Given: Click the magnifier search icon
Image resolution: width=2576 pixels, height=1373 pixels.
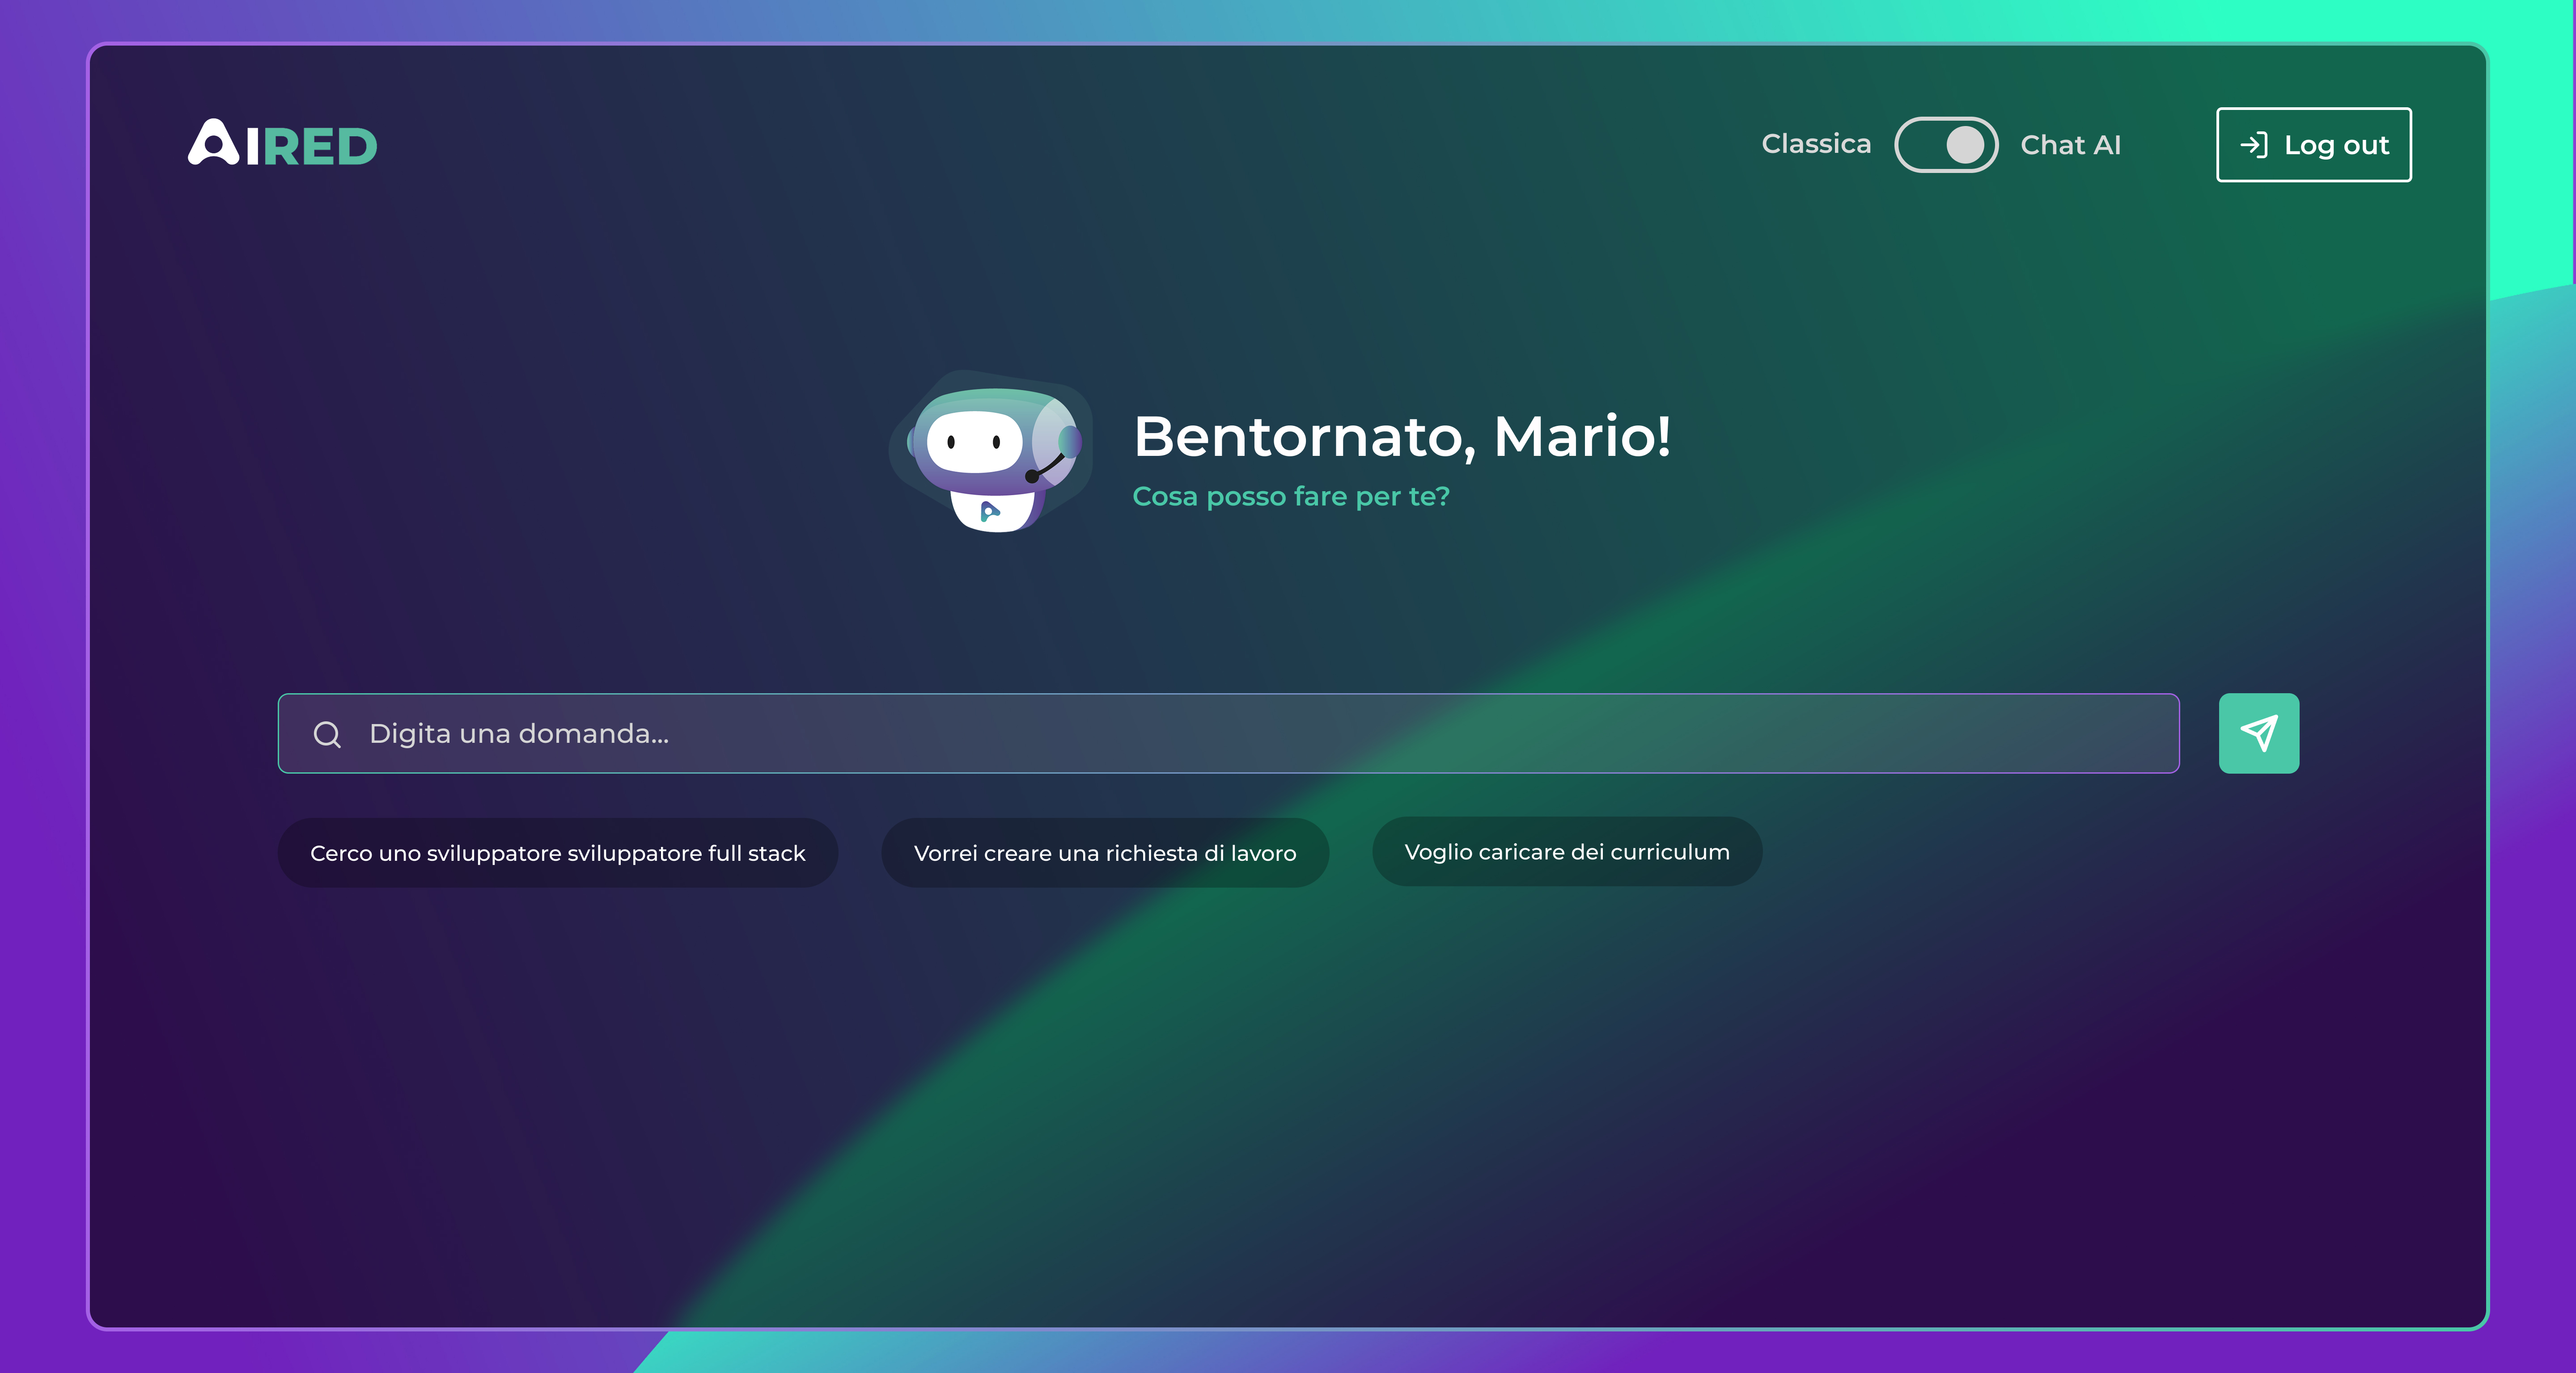Looking at the screenshot, I should (x=327, y=734).
